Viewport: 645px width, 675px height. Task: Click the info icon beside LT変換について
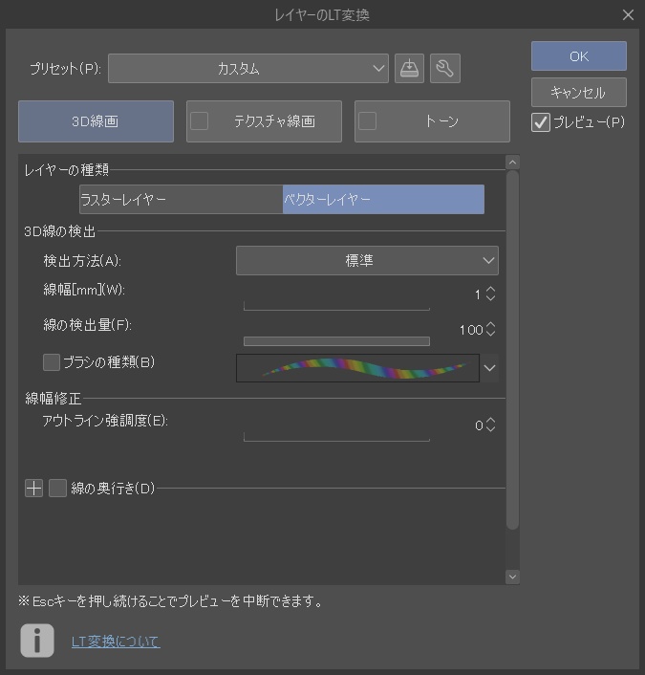[x=37, y=641]
